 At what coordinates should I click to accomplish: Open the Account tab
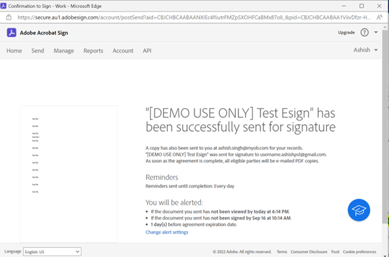[123, 51]
